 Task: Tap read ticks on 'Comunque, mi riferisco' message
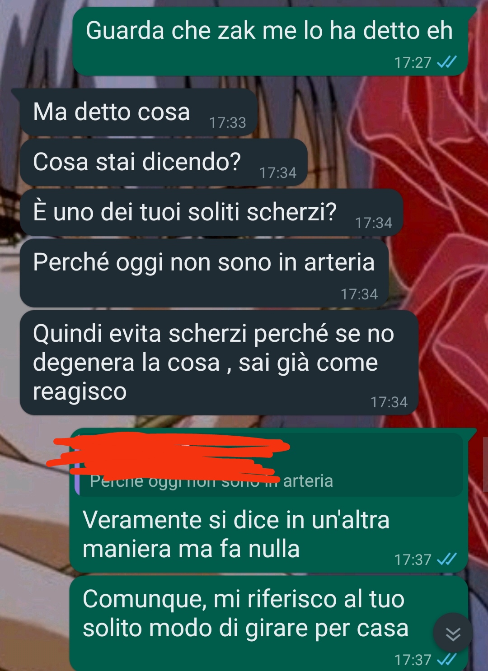[447, 660]
